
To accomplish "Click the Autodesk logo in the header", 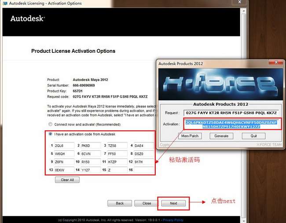I will pyautogui.click(x=28, y=18).
